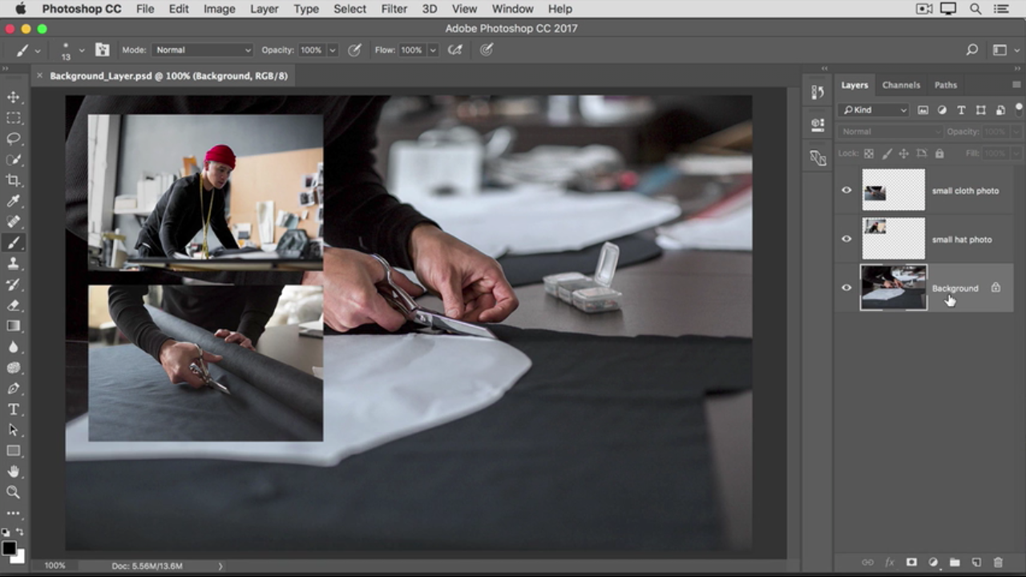Screen dimensions: 1026x577
Task: Open the layer Kind filter dropdown
Action: [874, 110]
